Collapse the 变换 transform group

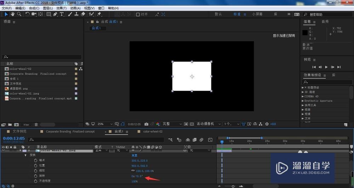25,155
